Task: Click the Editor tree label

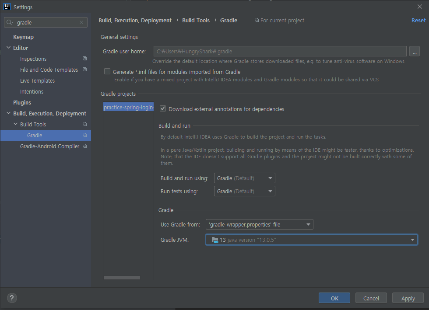Action: (x=21, y=48)
